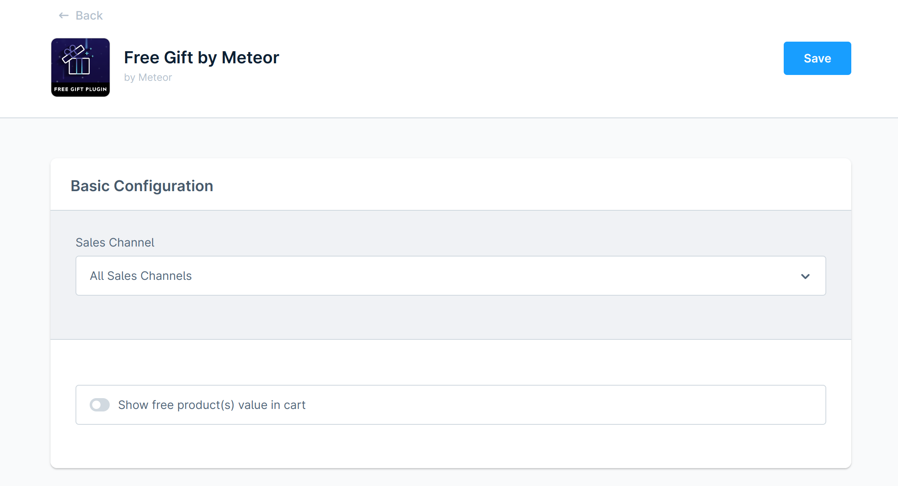Select the 'All Sales Channels' value text

(x=141, y=276)
